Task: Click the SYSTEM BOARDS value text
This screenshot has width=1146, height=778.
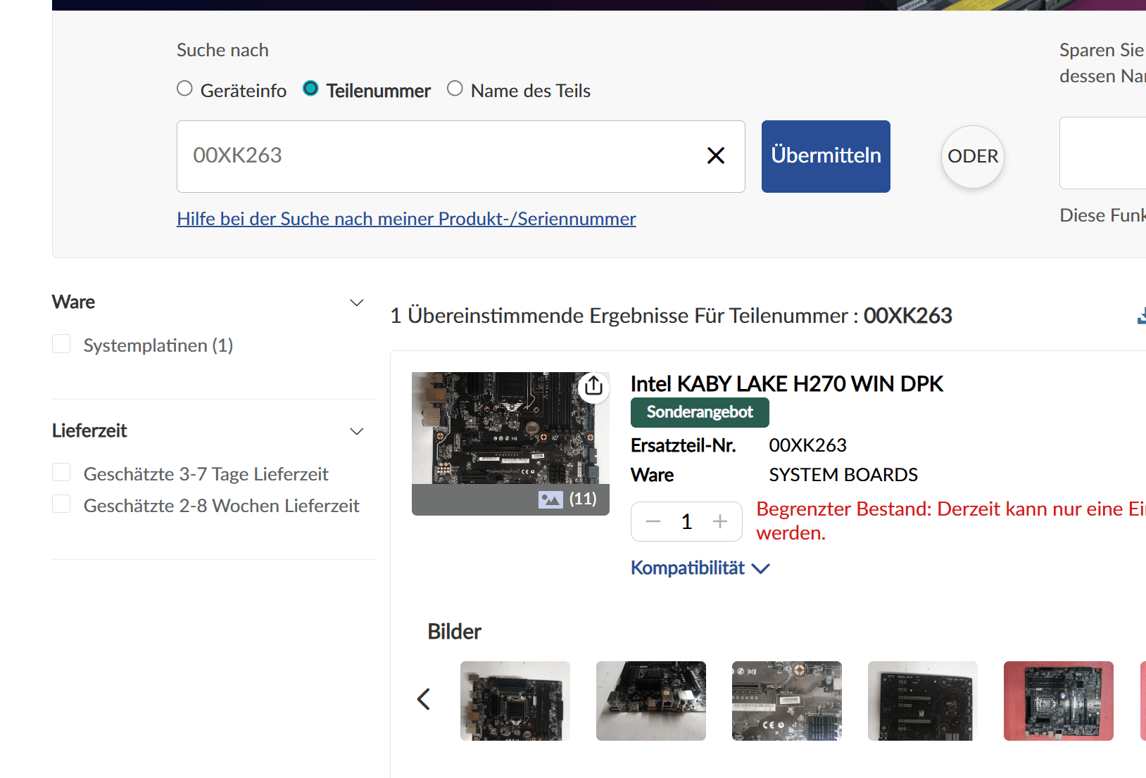Action: tap(843, 475)
